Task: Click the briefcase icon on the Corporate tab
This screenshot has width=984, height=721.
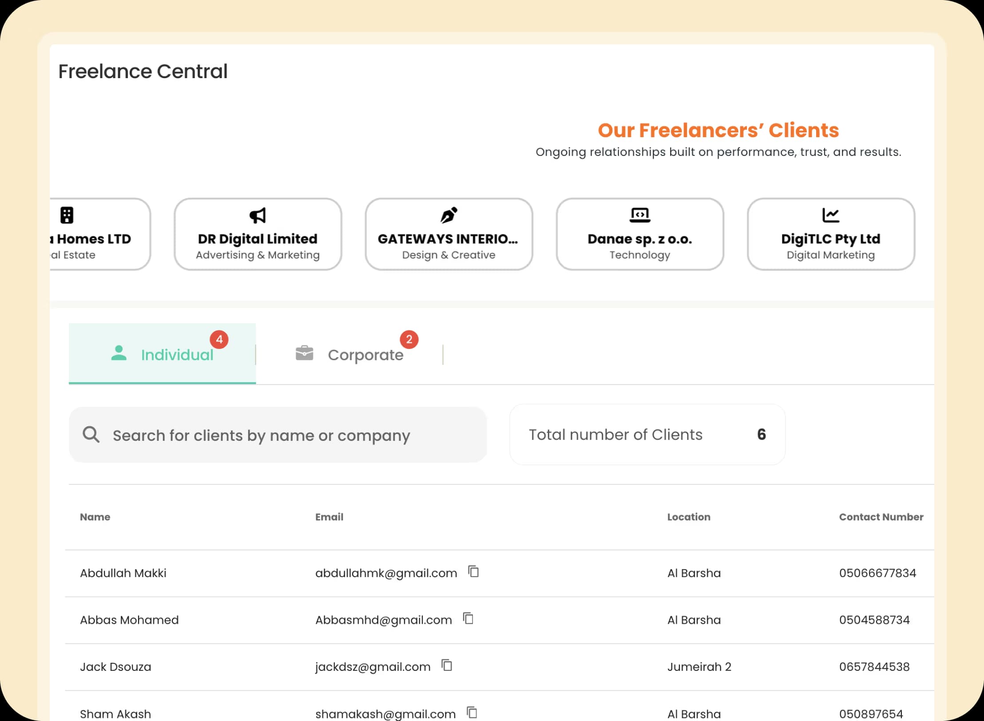Action: (304, 353)
